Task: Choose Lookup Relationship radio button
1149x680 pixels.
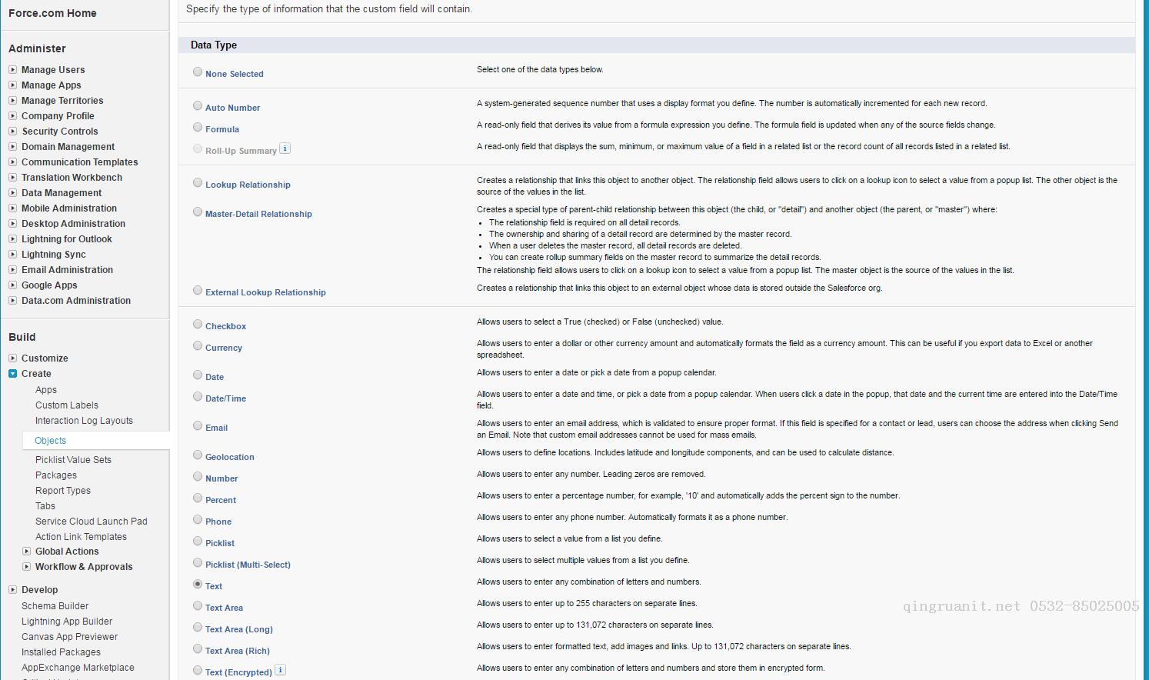Action: (198, 182)
